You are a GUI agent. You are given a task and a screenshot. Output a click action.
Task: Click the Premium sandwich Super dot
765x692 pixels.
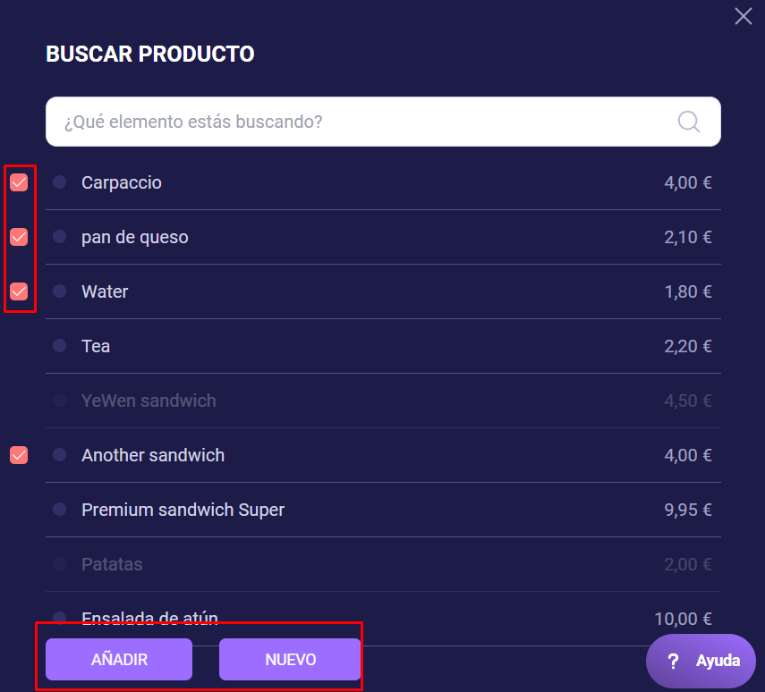click(x=59, y=510)
